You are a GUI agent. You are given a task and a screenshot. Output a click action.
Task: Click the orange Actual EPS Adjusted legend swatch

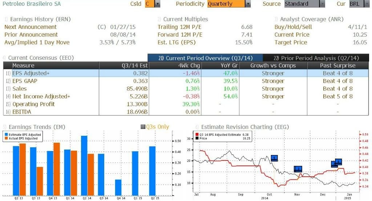point(6,138)
